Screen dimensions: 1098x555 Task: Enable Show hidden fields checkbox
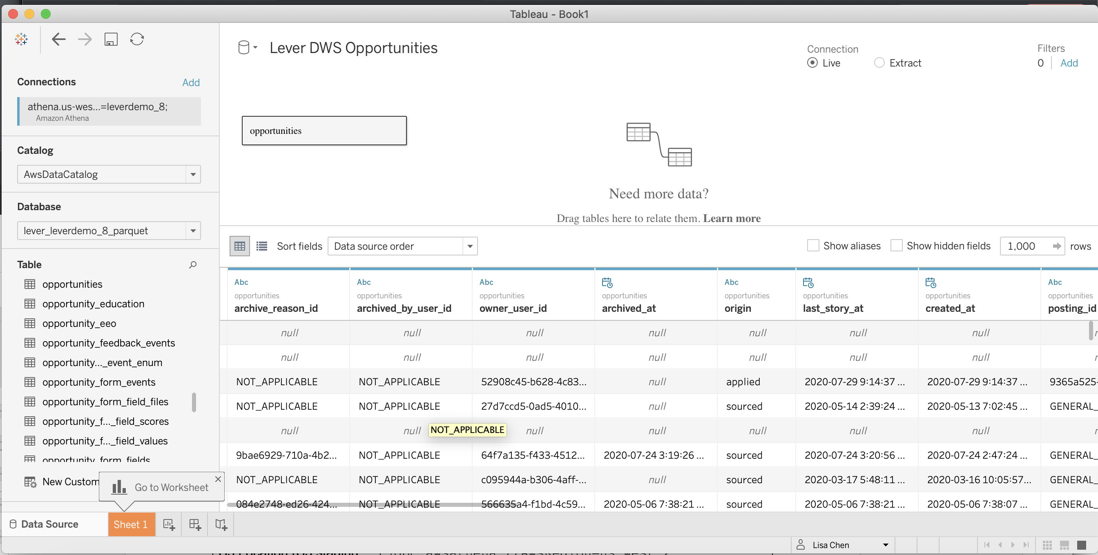pyautogui.click(x=896, y=246)
